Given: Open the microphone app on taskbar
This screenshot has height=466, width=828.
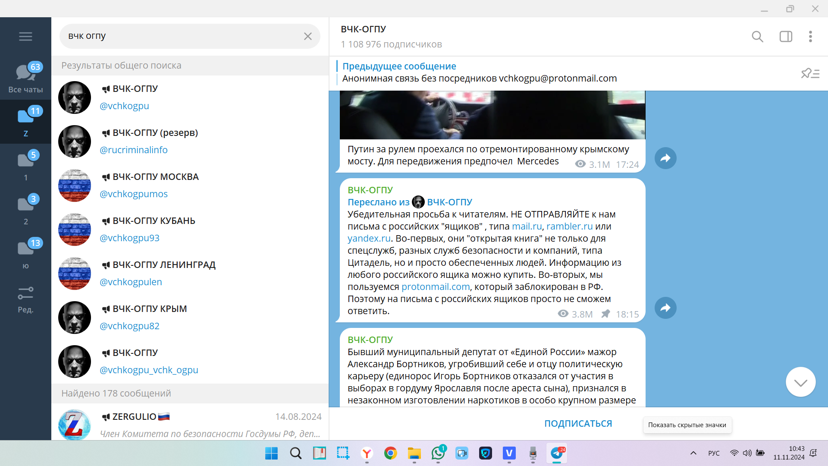Looking at the screenshot, I should (x=533, y=453).
